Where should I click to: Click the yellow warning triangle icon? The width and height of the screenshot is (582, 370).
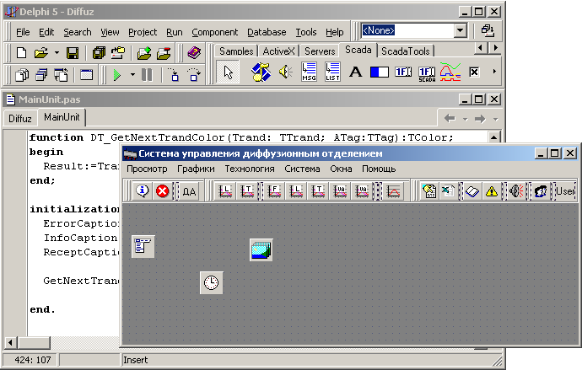point(492,191)
